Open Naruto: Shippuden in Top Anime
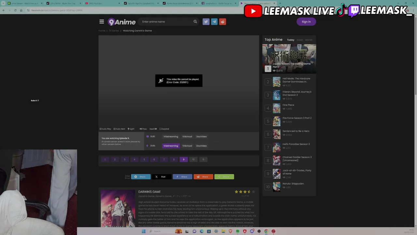The image size is (417, 235). (293, 184)
